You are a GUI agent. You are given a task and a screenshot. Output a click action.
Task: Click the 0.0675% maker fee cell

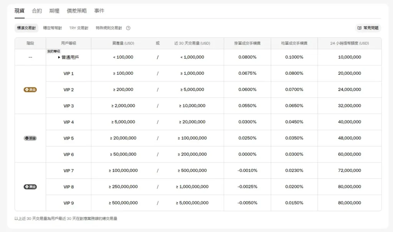click(x=248, y=73)
